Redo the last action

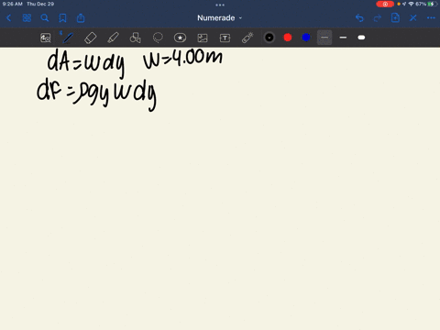pos(378,18)
